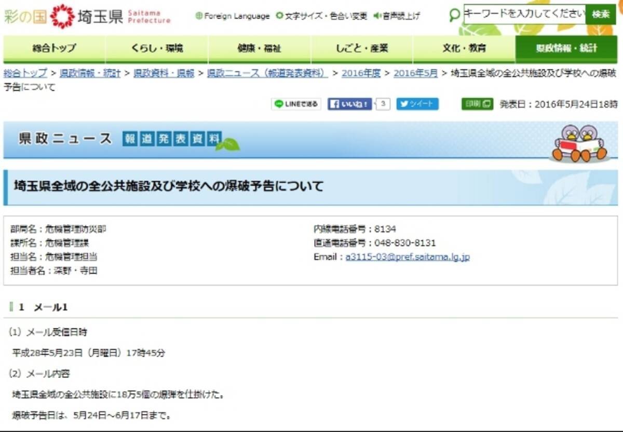The width and height of the screenshot is (623, 432).
Task: Select the direct phone number 048-830-8131
Action: [405, 242]
